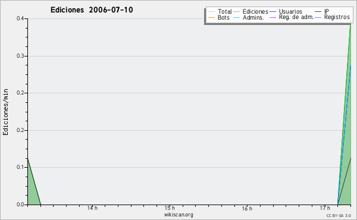This screenshot has height=220, width=357.
Task: Click the 14 h axis label
Action: pos(92,208)
